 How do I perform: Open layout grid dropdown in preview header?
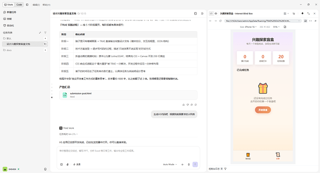pos(286,13)
